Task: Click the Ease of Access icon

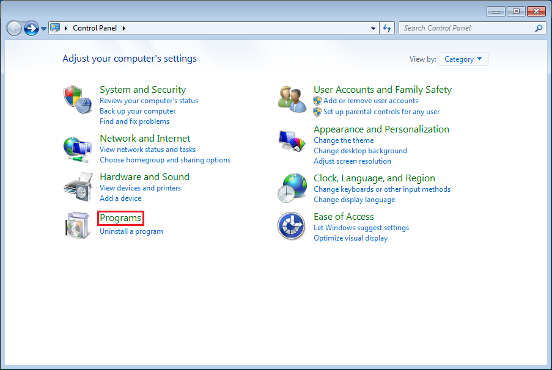Action: coord(291,226)
